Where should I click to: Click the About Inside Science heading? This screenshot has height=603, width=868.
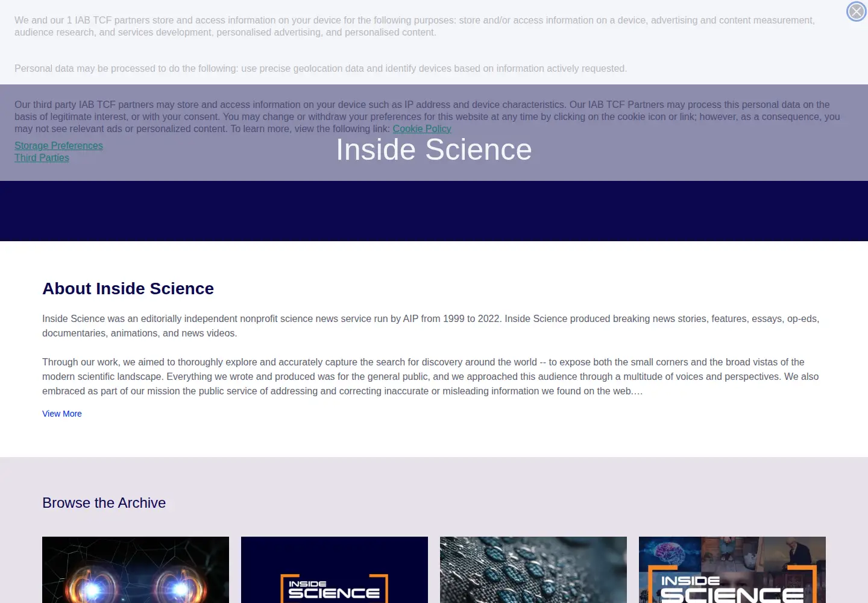pos(128,289)
